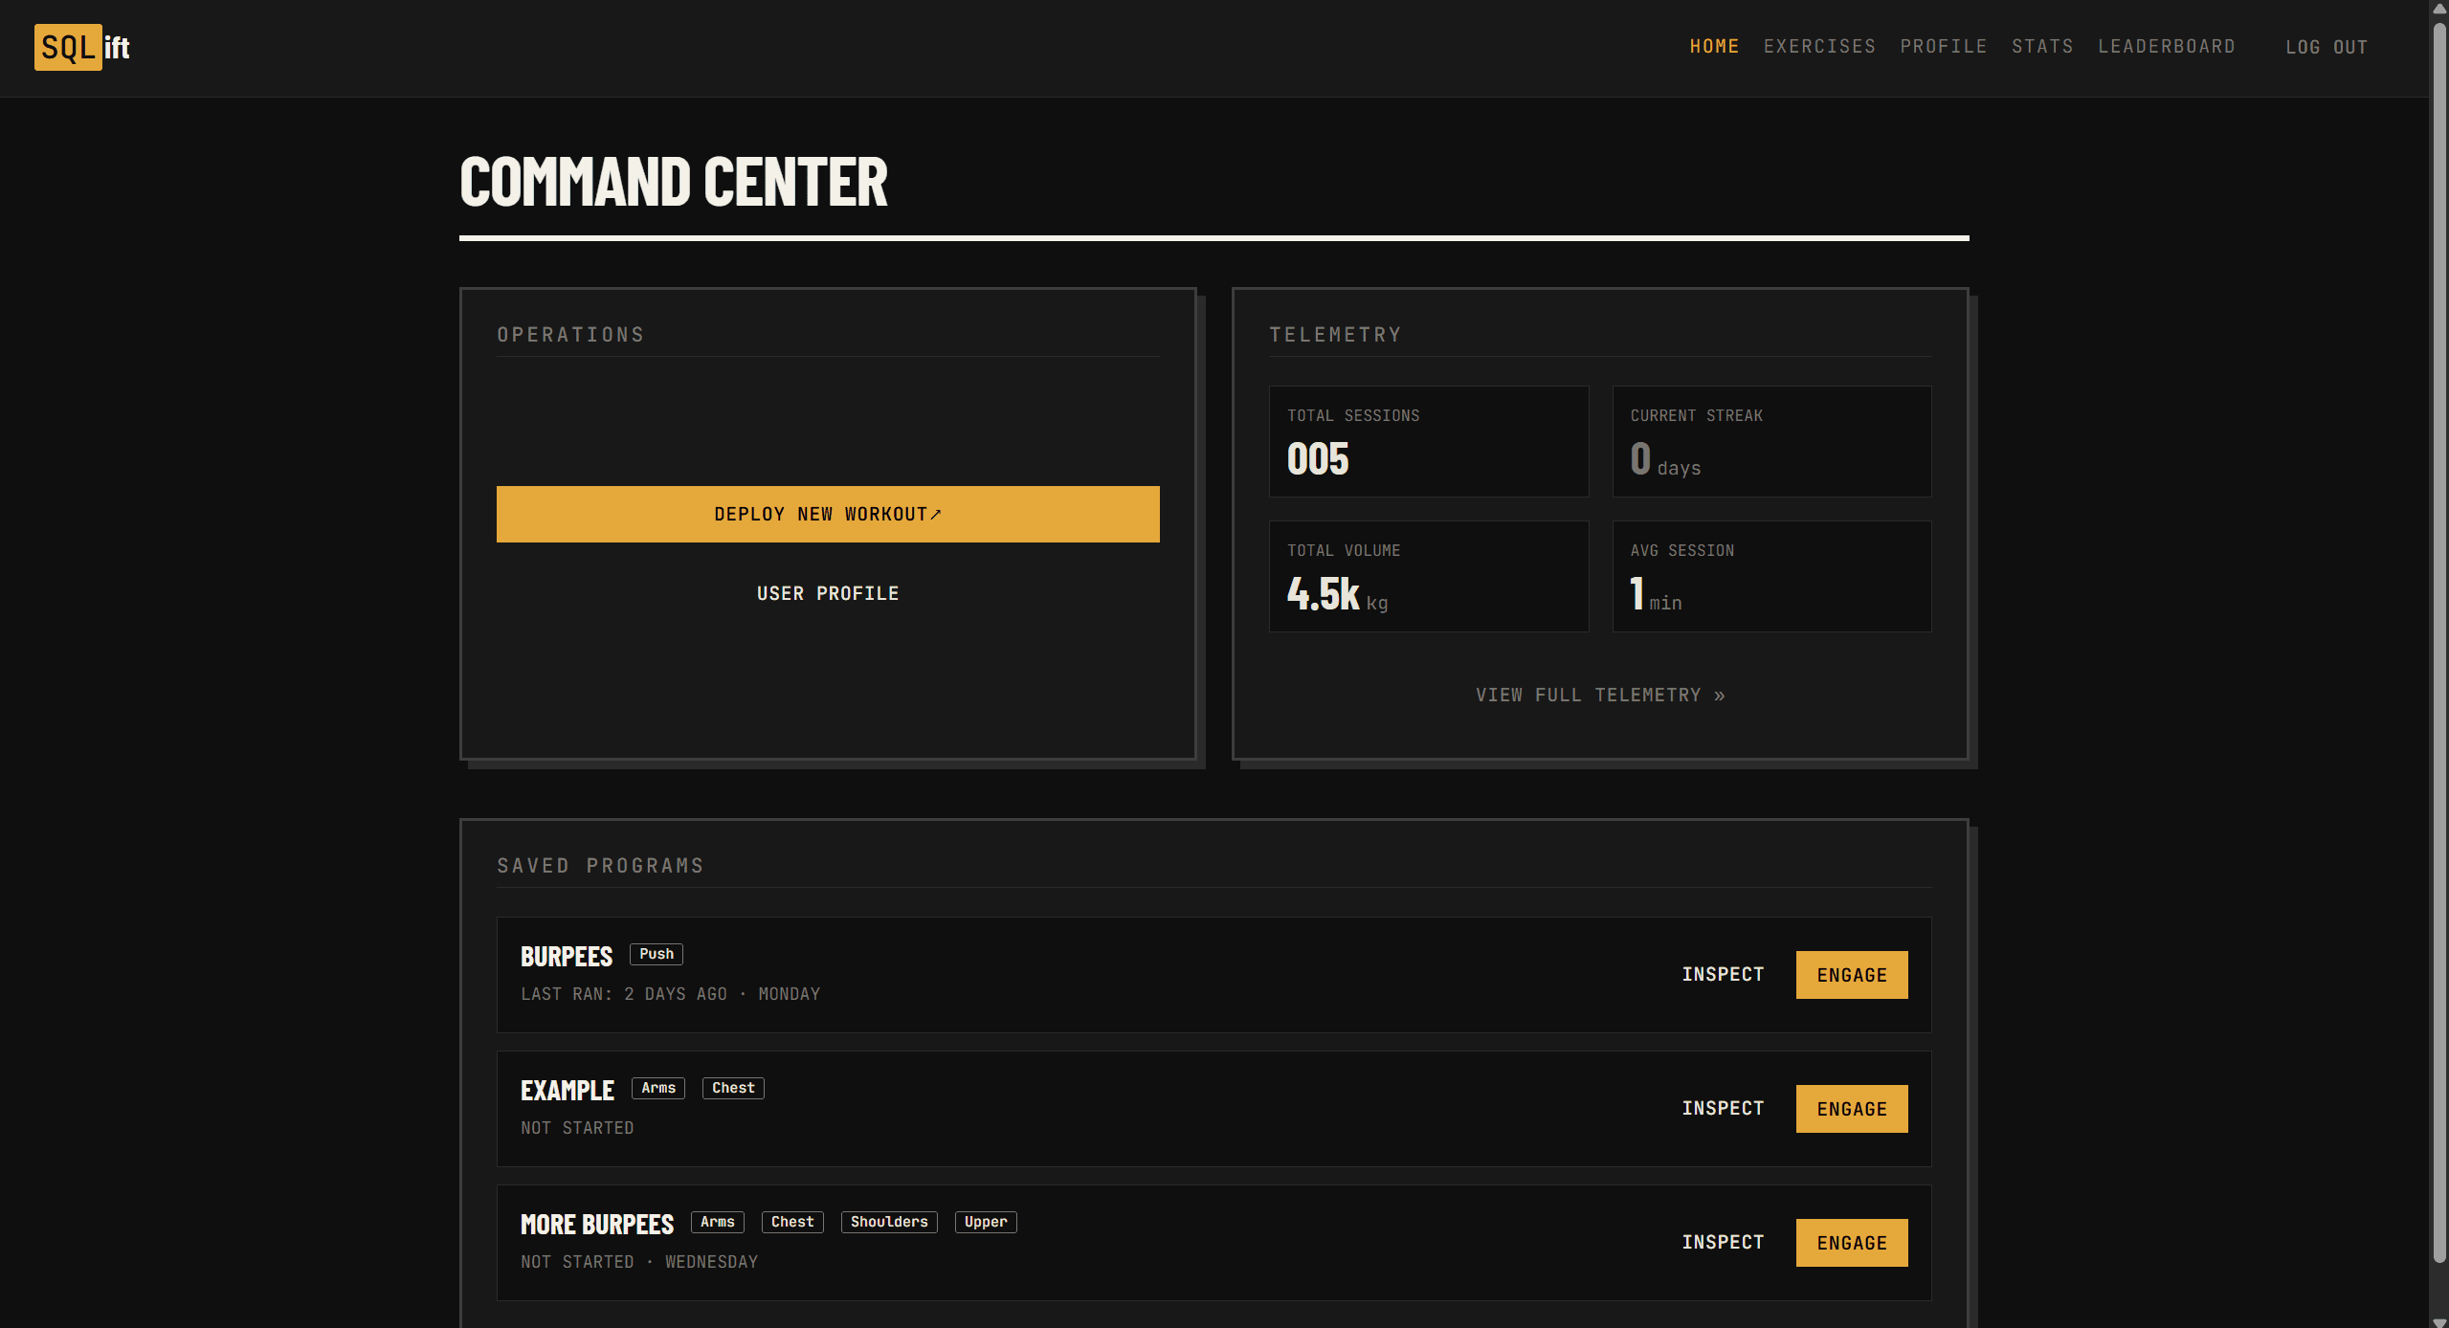Click the Chest tag on Example
Viewport: 2449px width, 1328px height.
coord(733,1088)
